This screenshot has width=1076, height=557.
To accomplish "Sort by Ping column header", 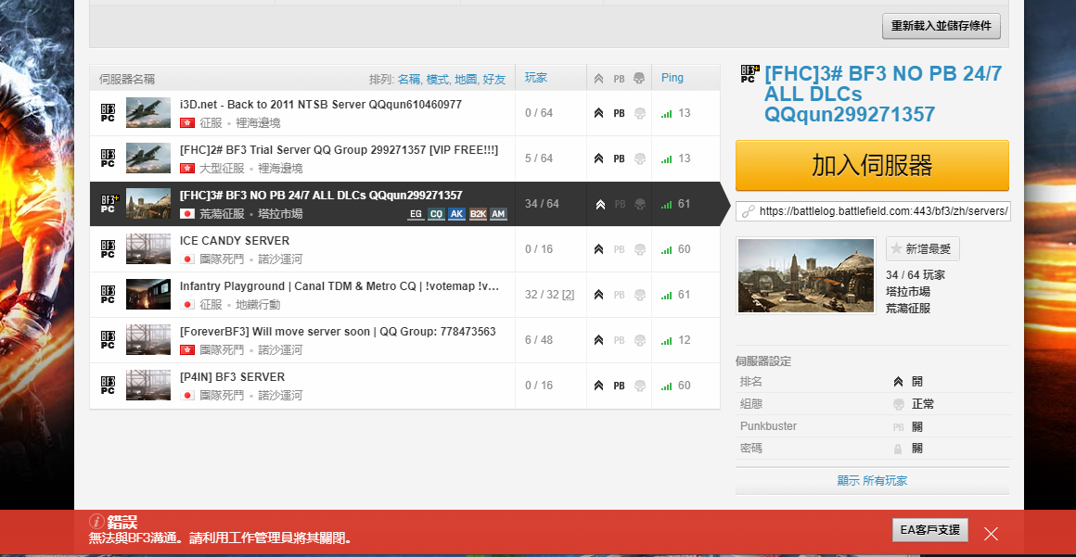I will (x=672, y=78).
